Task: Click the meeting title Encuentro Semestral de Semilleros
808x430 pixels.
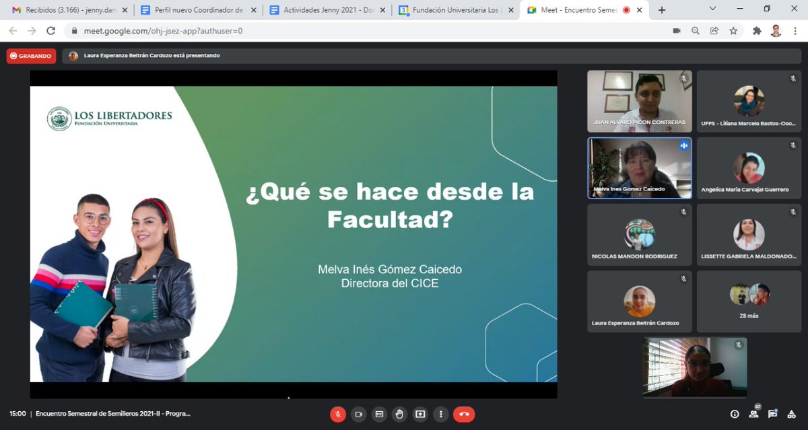Action: (x=113, y=414)
